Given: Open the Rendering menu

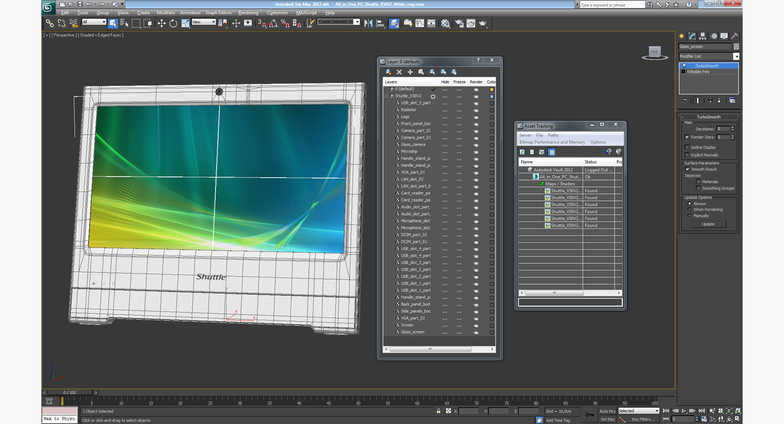Looking at the screenshot, I should click(x=248, y=13).
